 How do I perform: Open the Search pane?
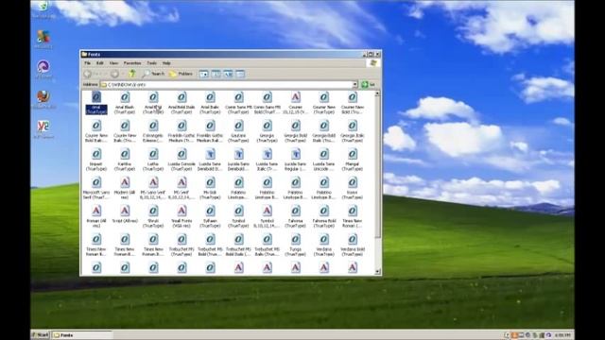coord(153,74)
